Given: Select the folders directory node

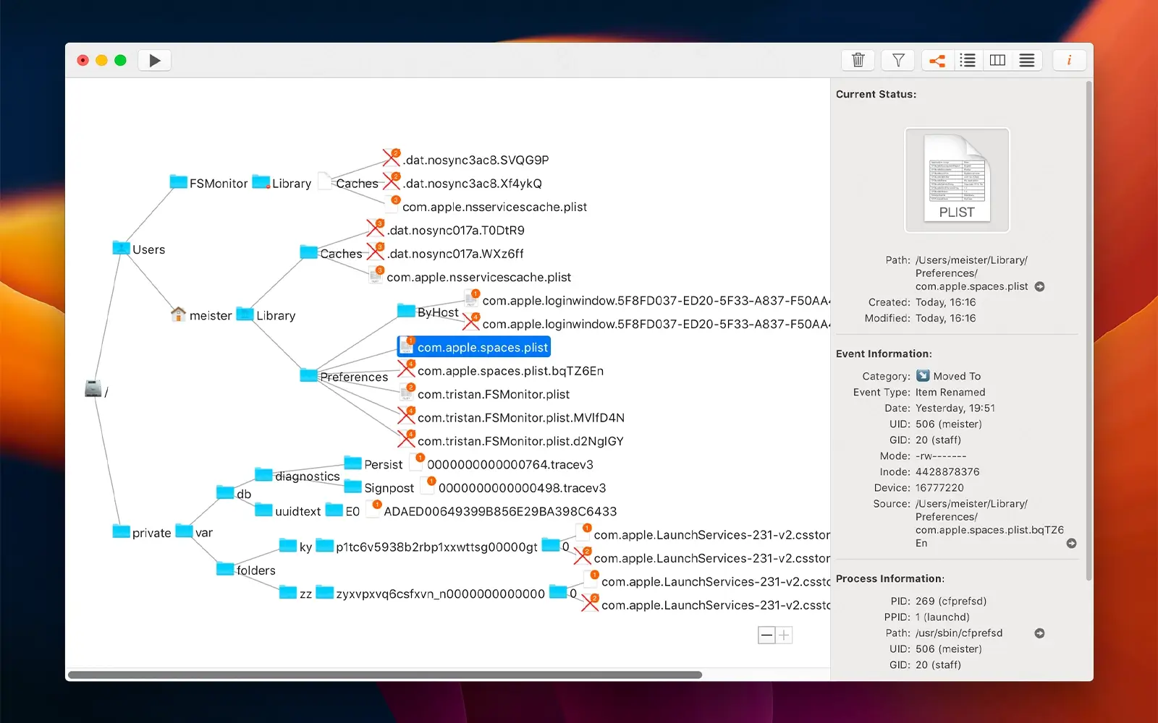Looking at the screenshot, I should [x=246, y=570].
